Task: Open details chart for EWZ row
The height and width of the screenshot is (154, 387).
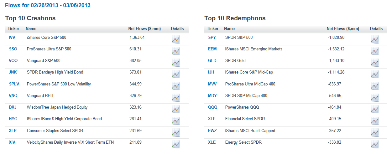Action: [375, 133]
